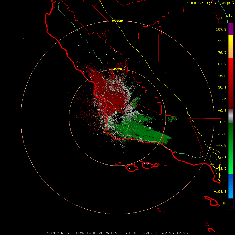Viewport: 235px width, 235px height.
Task: Click the 30.1 velocity scale value
Action: (222, 87)
